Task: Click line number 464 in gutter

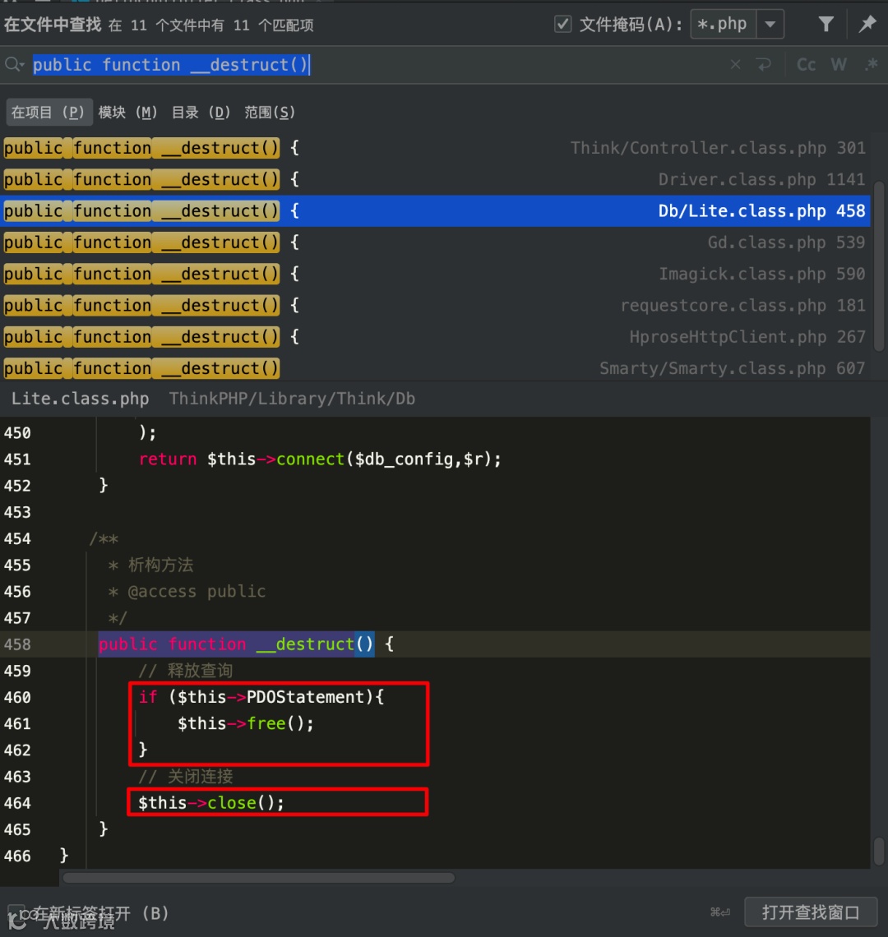Action: point(17,802)
